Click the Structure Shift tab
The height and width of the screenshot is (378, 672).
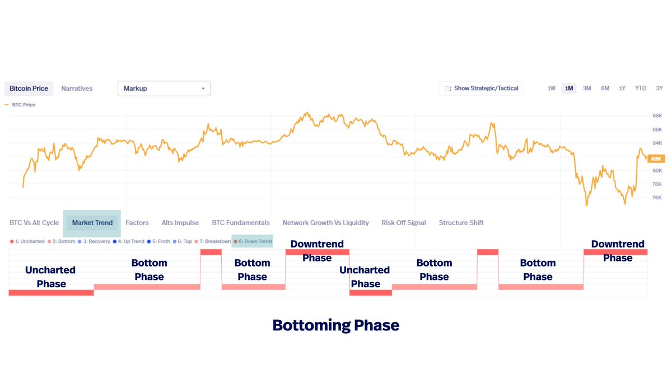coord(461,223)
